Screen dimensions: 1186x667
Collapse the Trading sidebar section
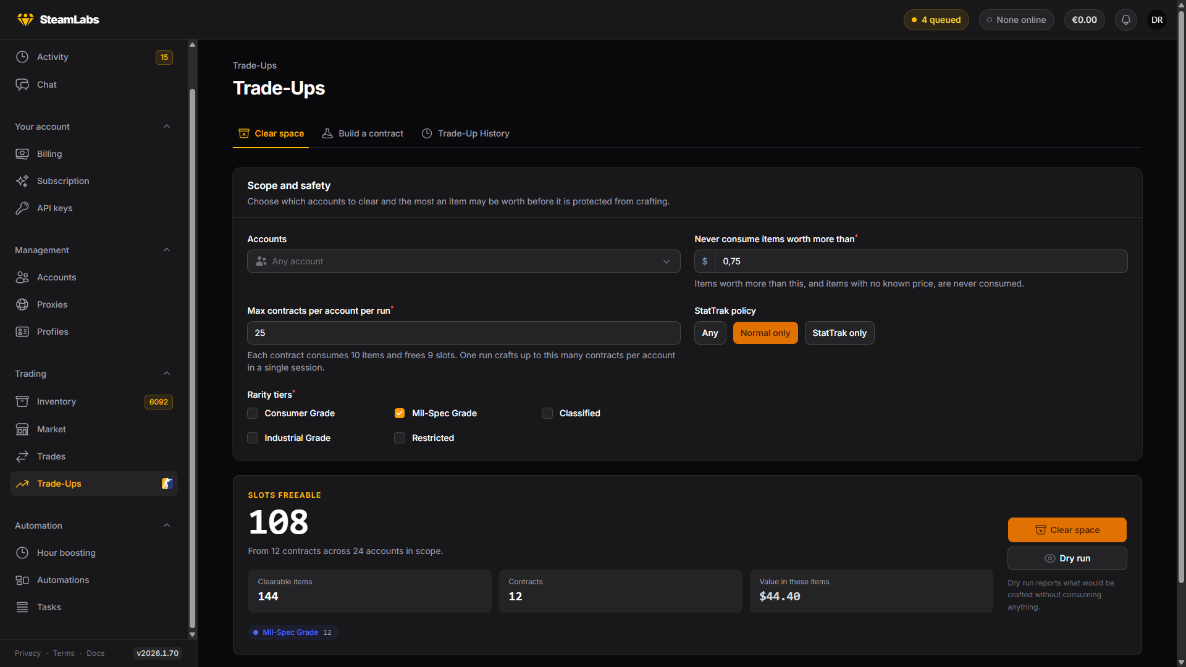pos(167,374)
